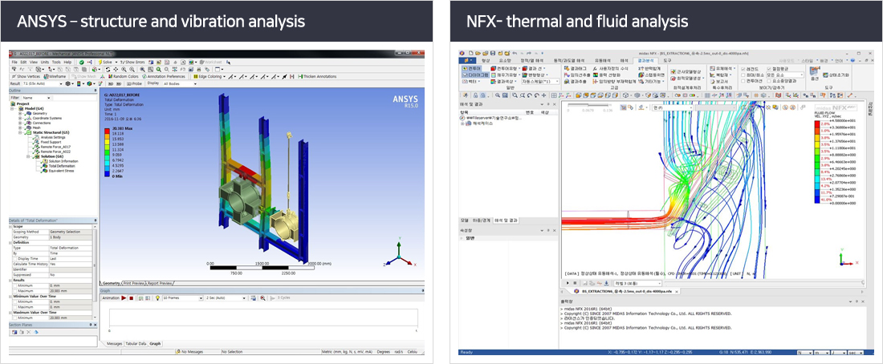The height and width of the screenshot is (364, 883).
Task: Open Annotation Preferences in ANSYS
Action: point(163,76)
